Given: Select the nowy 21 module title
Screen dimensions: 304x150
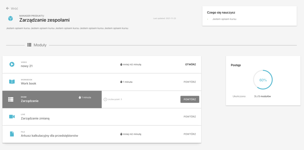Looking at the screenshot, I should [27, 66].
